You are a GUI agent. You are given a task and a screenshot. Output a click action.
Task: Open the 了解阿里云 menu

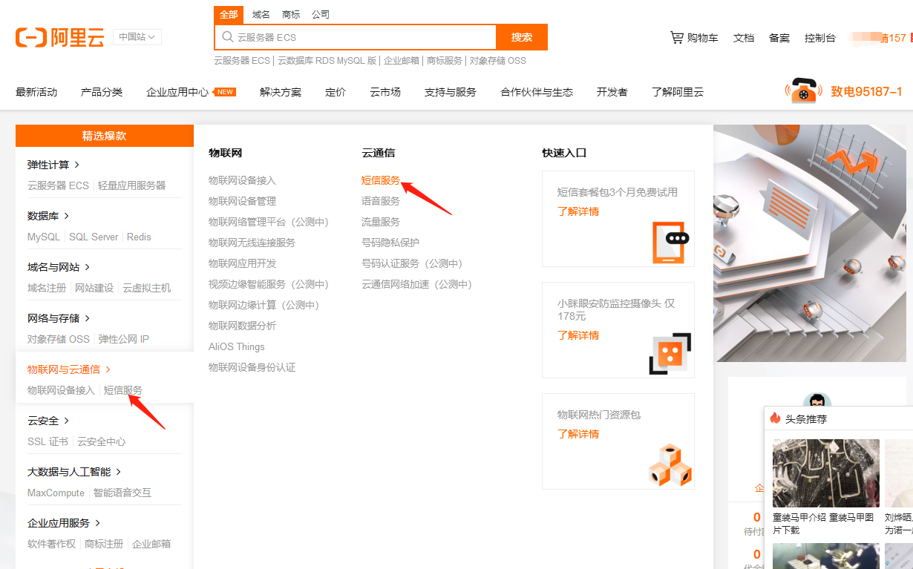[x=678, y=92]
